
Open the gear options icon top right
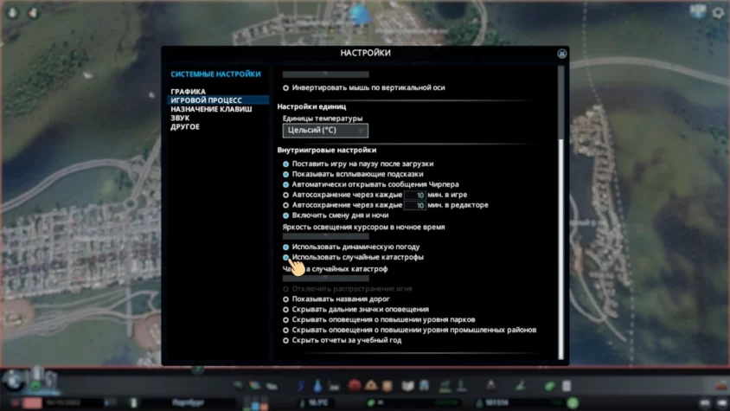(718, 13)
